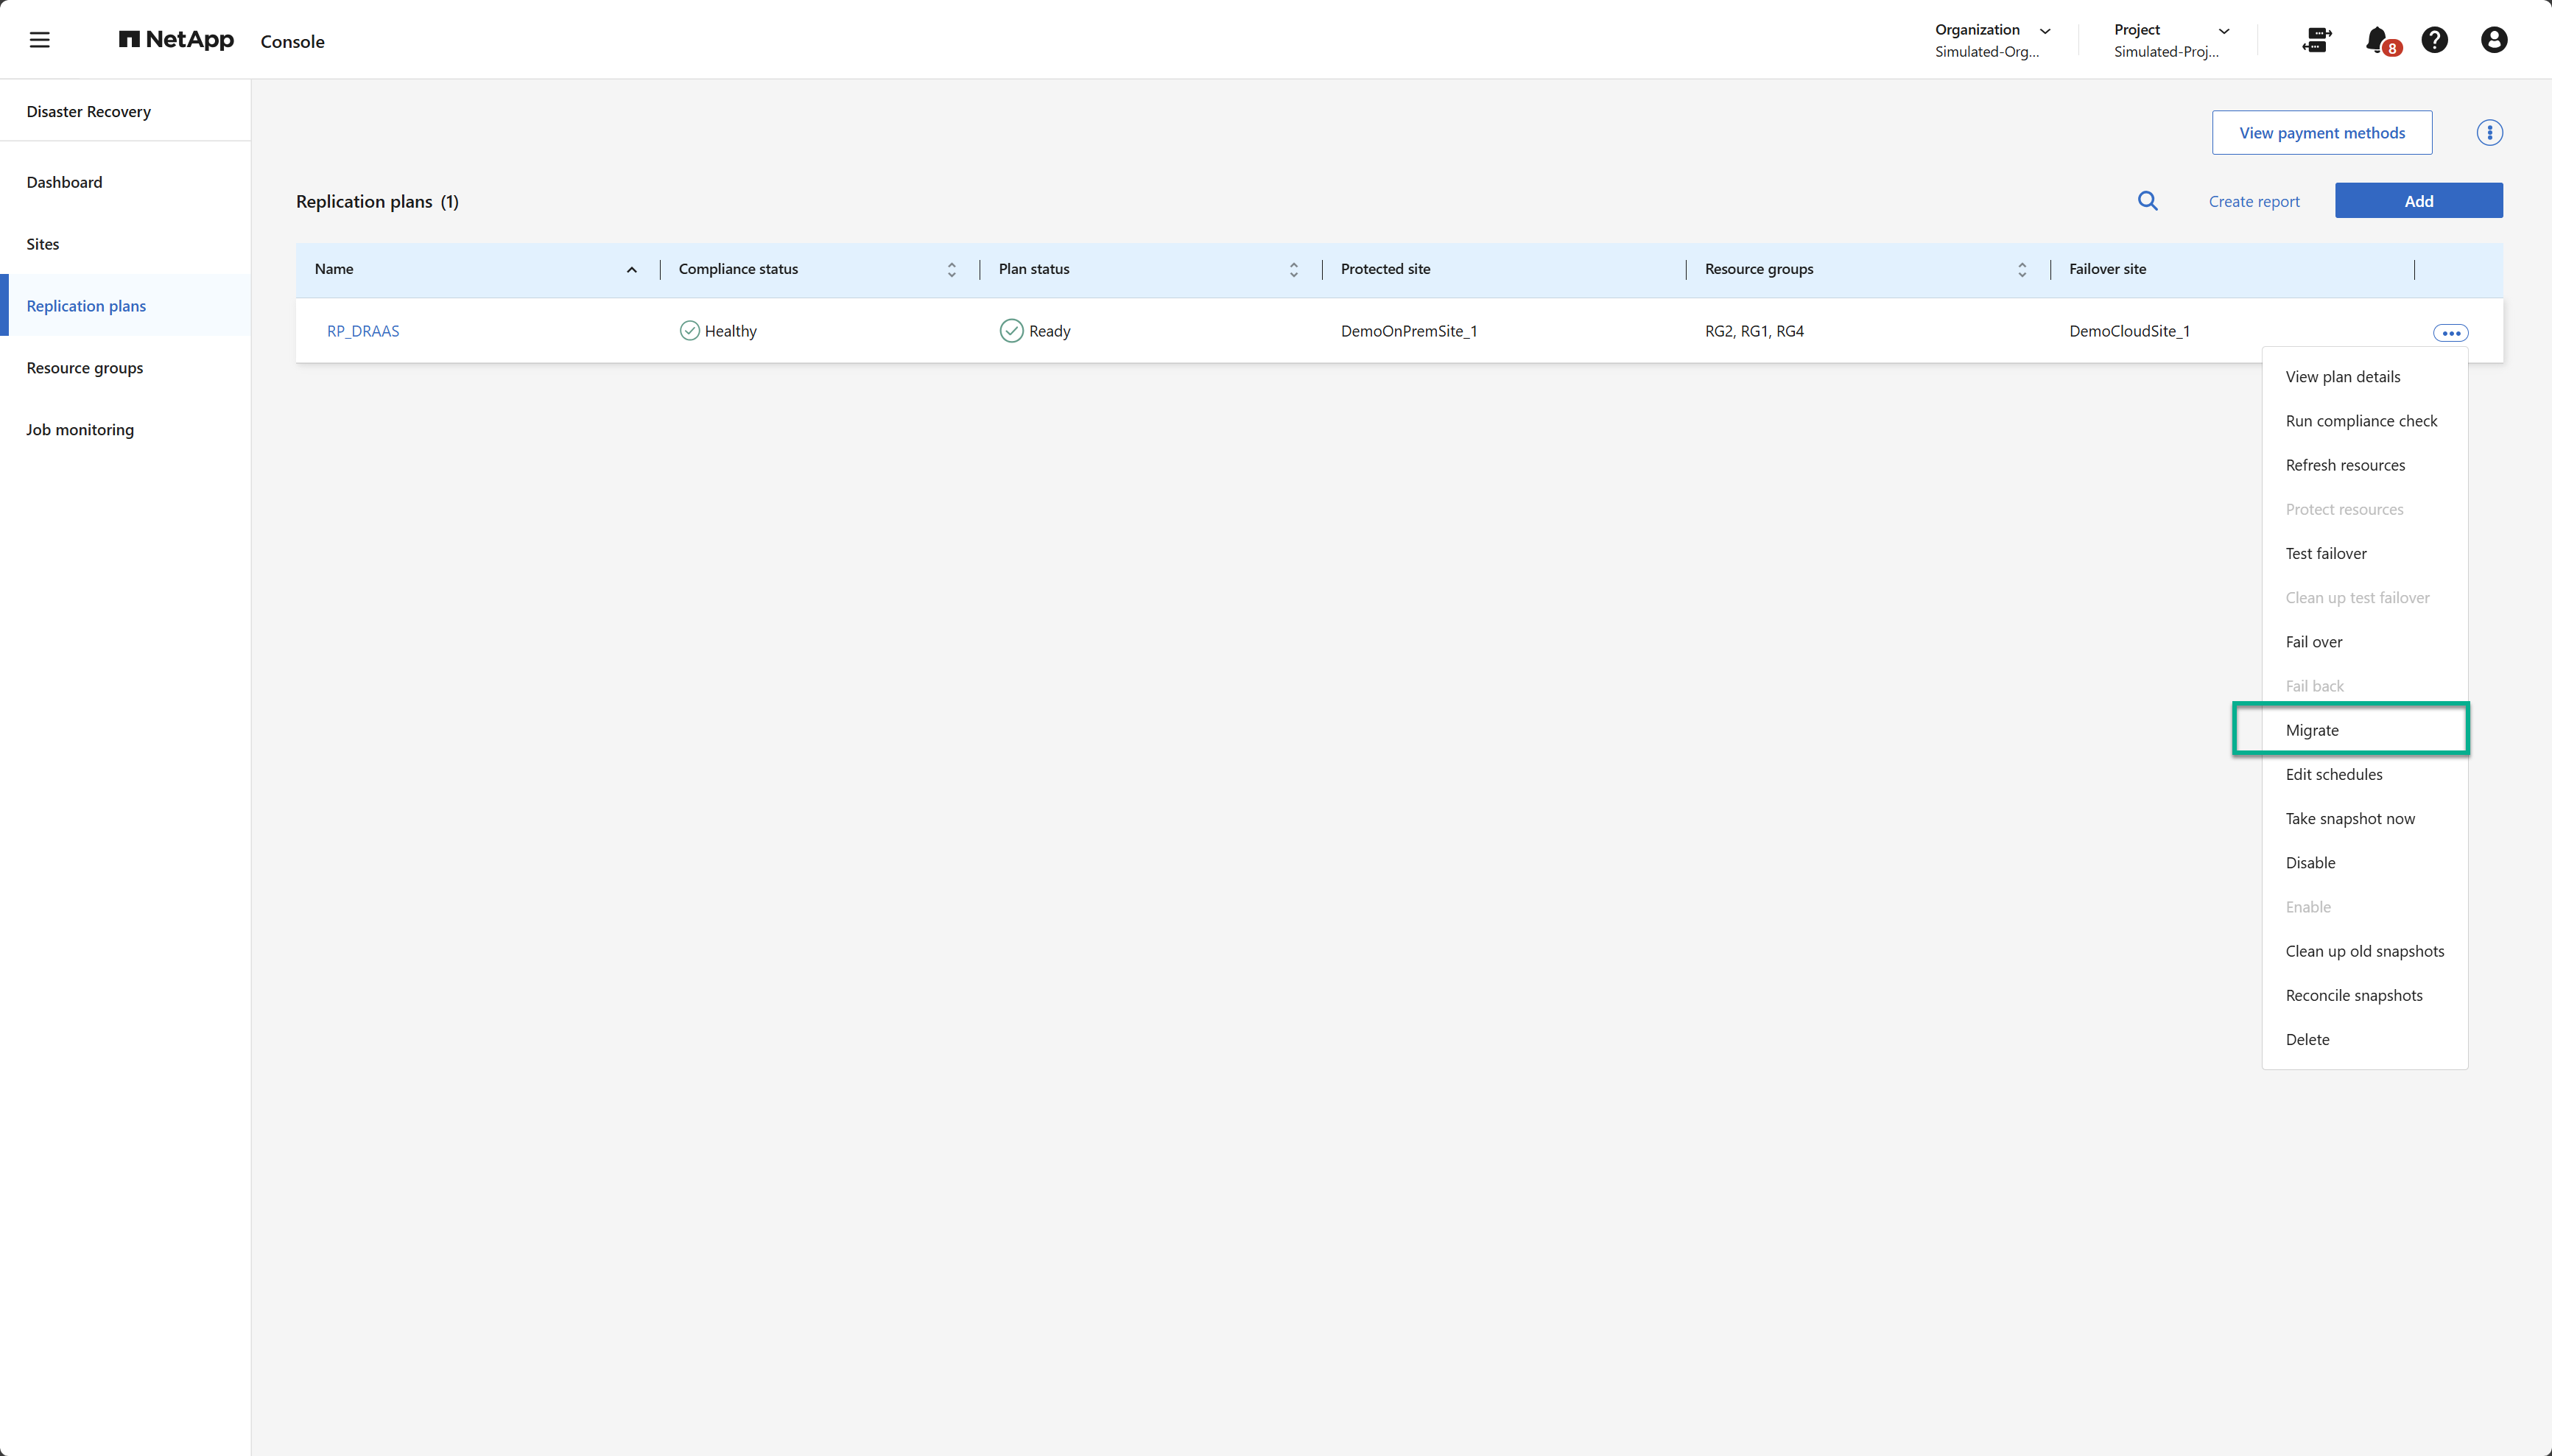Click the vertical dots info icon
Viewport: 2552px width, 1456px height.
click(2489, 133)
